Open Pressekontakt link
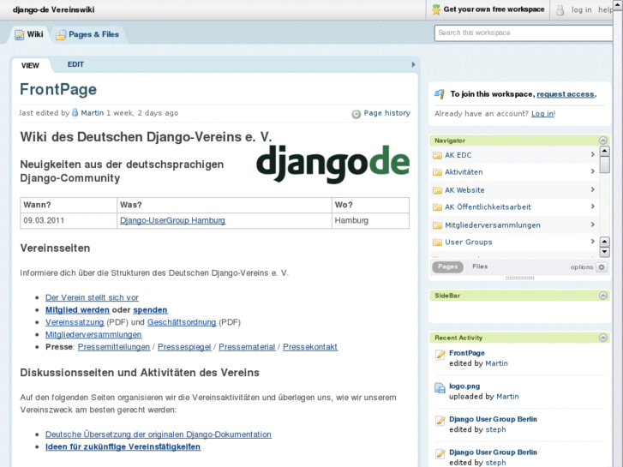Image resolution: width=623 pixels, height=467 pixels. [x=310, y=347]
